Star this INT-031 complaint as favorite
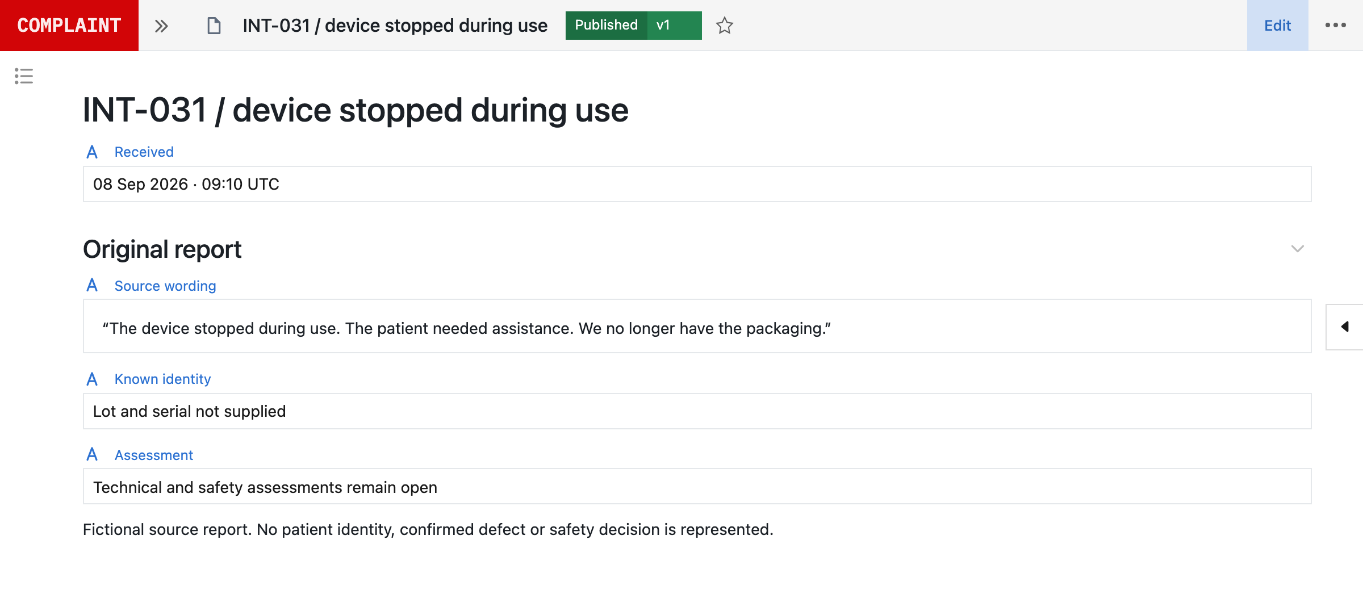The height and width of the screenshot is (602, 1363). 724,26
